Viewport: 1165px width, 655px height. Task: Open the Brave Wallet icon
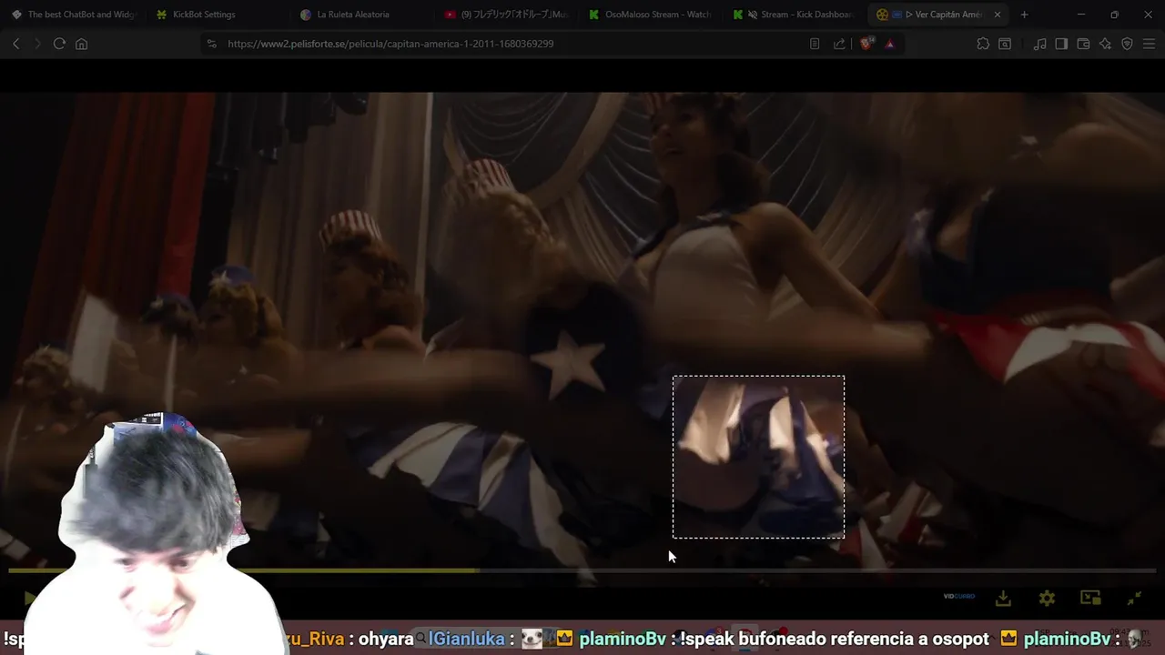coord(1083,44)
